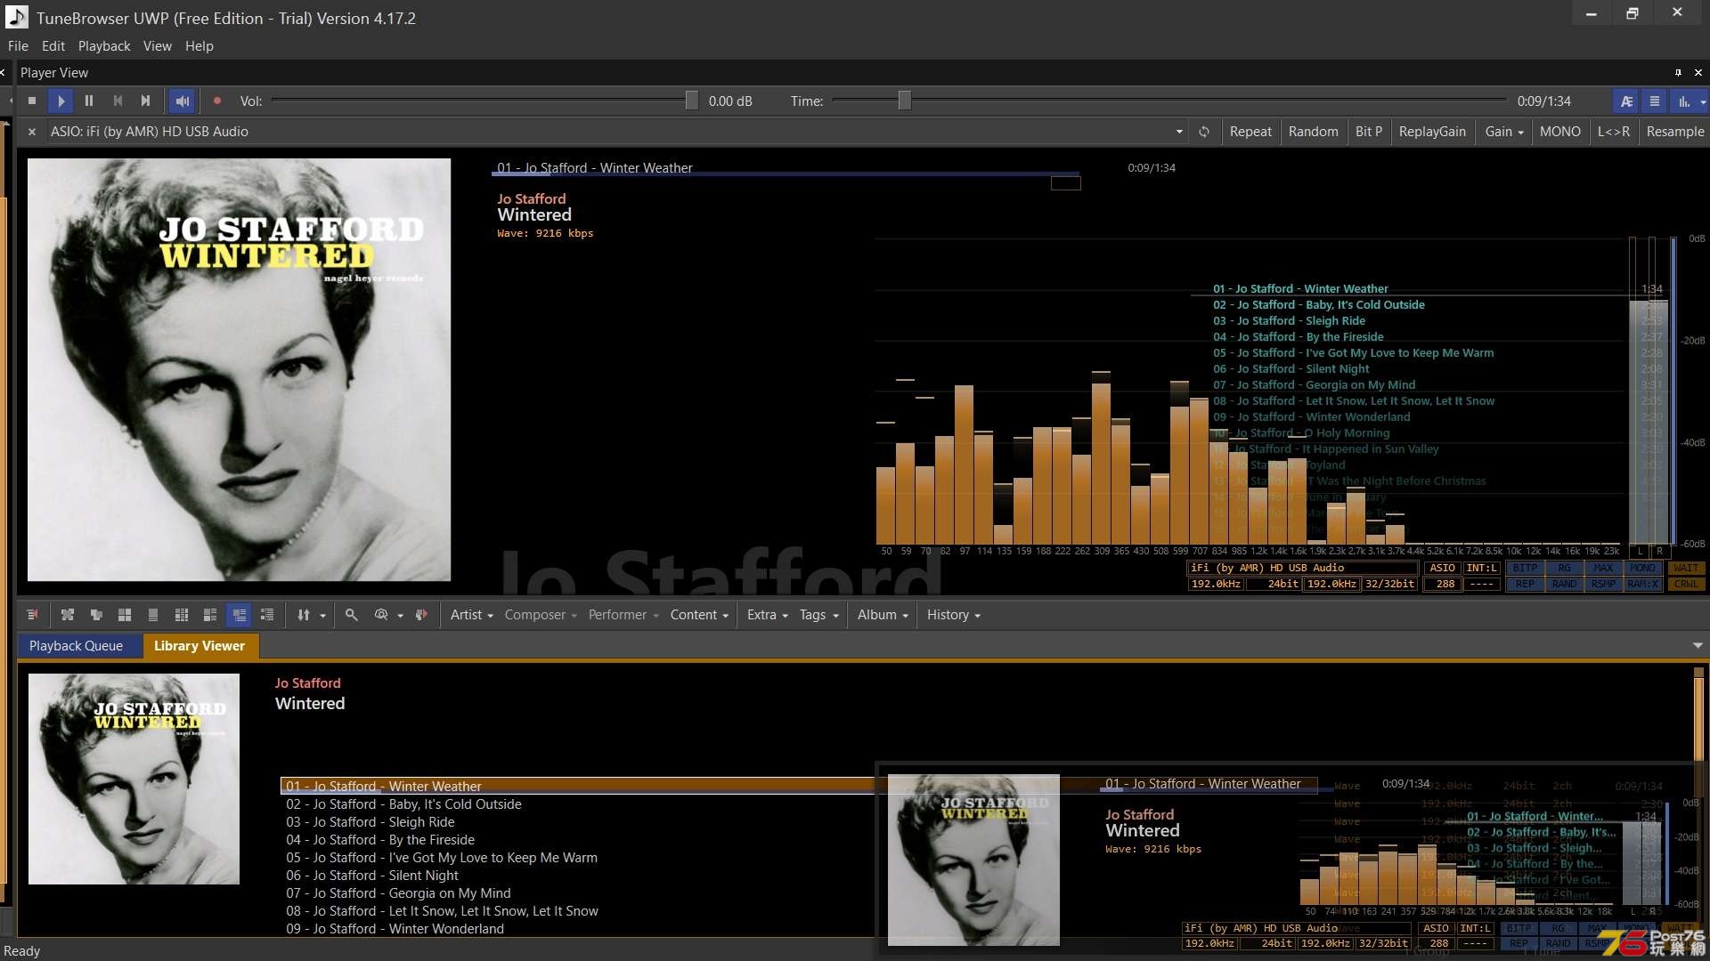This screenshot has height=961, width=1710.
Task: Select the tiles with list view icon
Action: pos(210,615)
